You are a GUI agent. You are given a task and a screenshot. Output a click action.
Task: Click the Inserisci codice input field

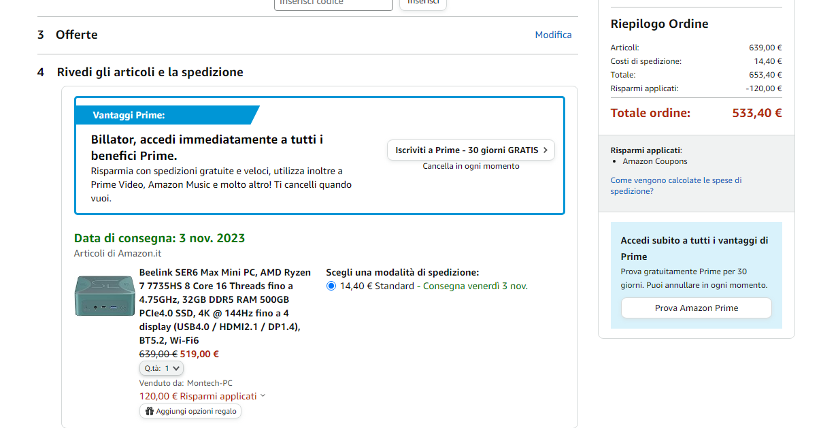[x=333, y=3]
